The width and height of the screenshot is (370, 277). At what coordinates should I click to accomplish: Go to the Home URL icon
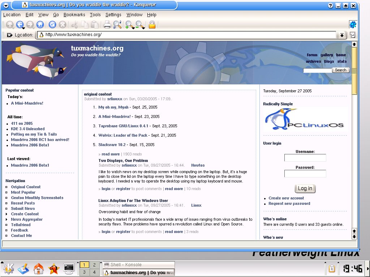tap(40, 25)
